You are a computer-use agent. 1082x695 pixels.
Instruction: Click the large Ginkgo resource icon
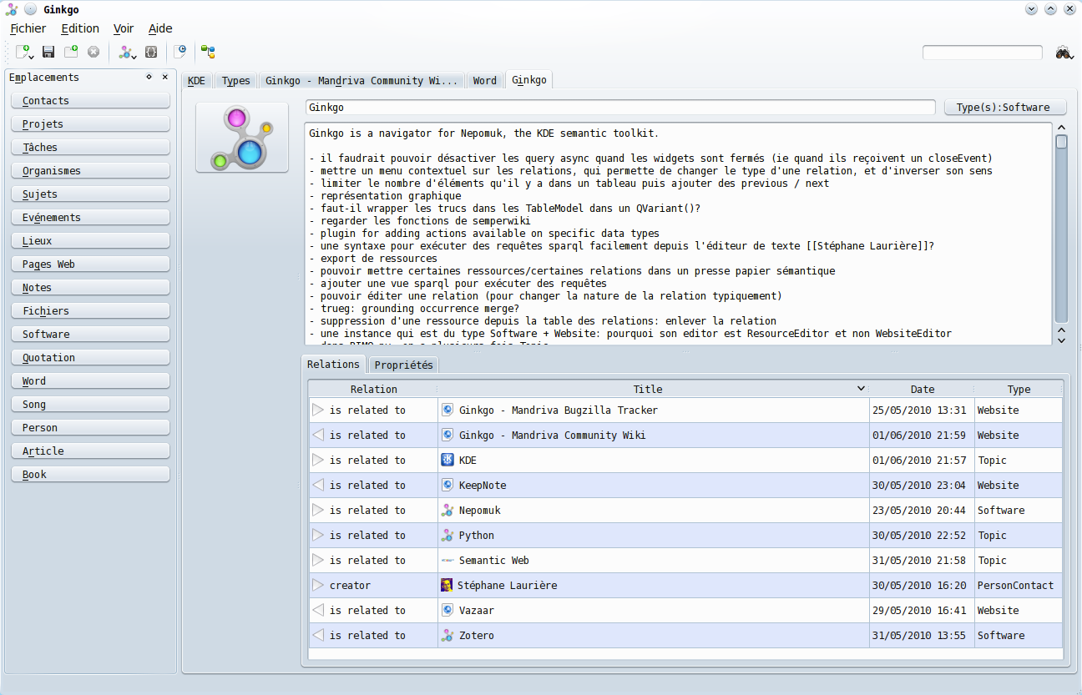(242, 137)
